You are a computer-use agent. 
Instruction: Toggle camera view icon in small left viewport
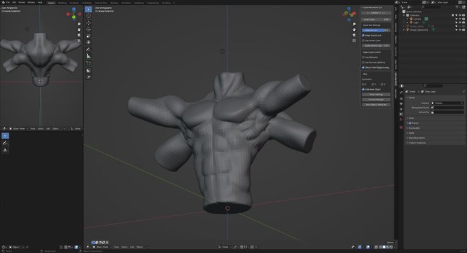(79, 35)
